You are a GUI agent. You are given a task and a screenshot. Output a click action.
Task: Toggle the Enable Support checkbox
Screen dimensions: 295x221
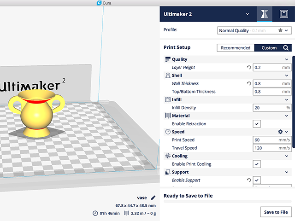point(257,180)
